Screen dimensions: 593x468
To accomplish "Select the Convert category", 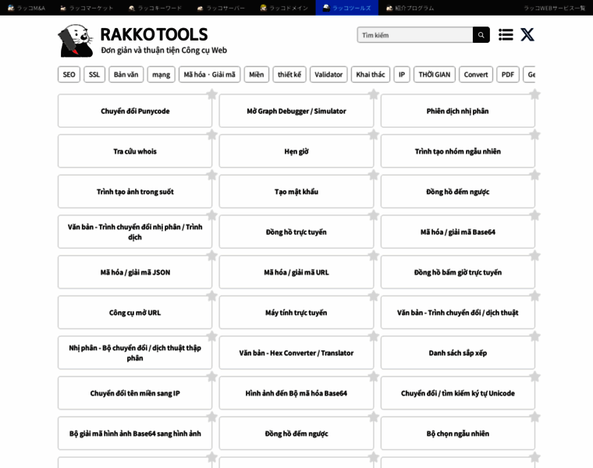I will [476, 74].
